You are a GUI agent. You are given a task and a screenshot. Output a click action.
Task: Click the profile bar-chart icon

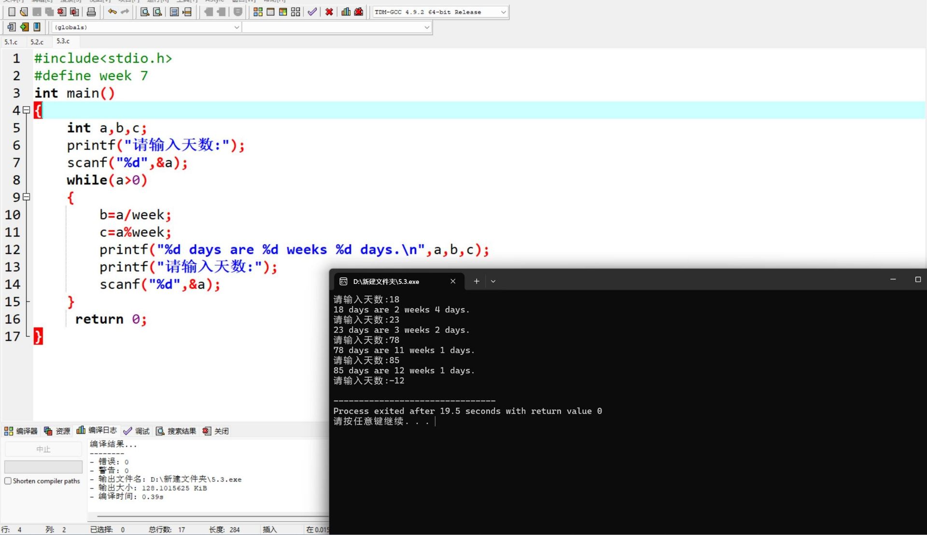click(x=346, y=12)
